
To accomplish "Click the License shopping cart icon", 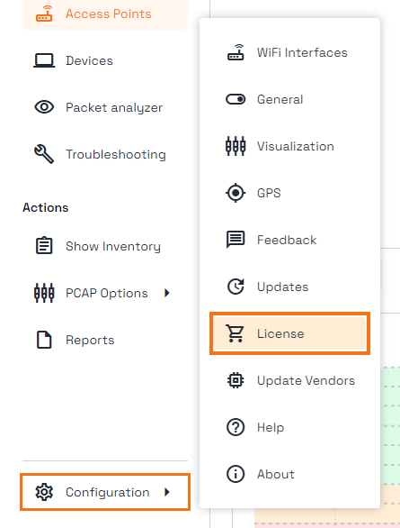I will [x=235, y=333].
